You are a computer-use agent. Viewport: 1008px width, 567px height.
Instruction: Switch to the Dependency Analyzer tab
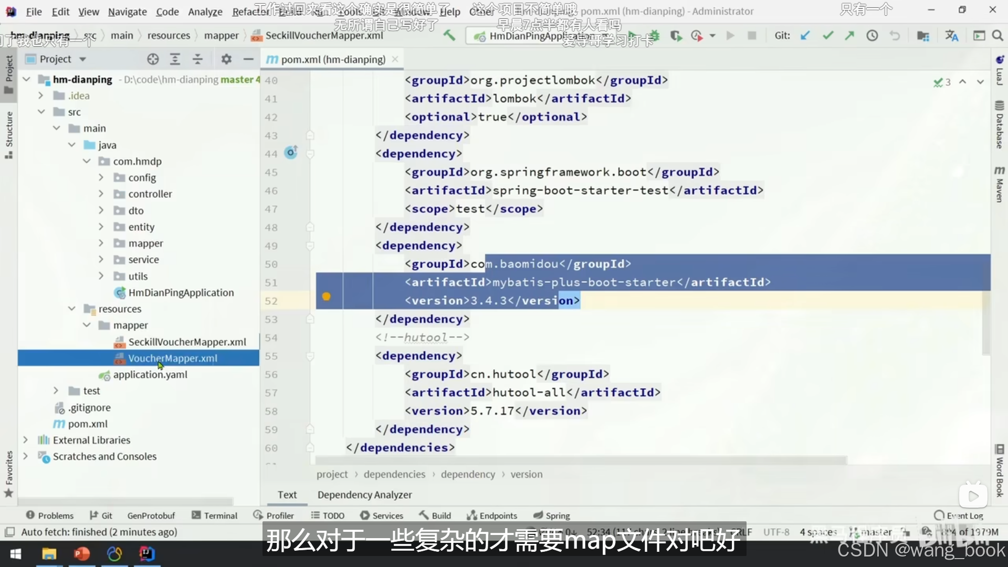point(364,495)
